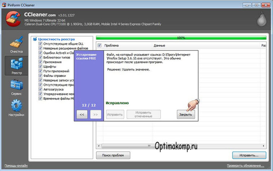
Task: Click the scrollbar right arrow
Action: click(263, 146)
